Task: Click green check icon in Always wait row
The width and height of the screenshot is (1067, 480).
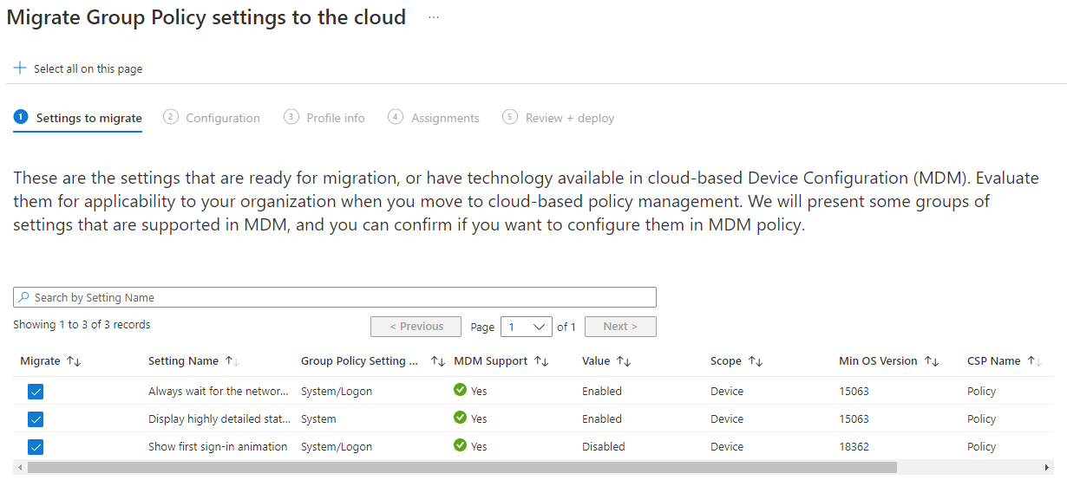Action: click(461, 390)
